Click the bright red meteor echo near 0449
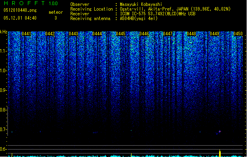Viewport: 247px width, 157px height. [220, 131]
